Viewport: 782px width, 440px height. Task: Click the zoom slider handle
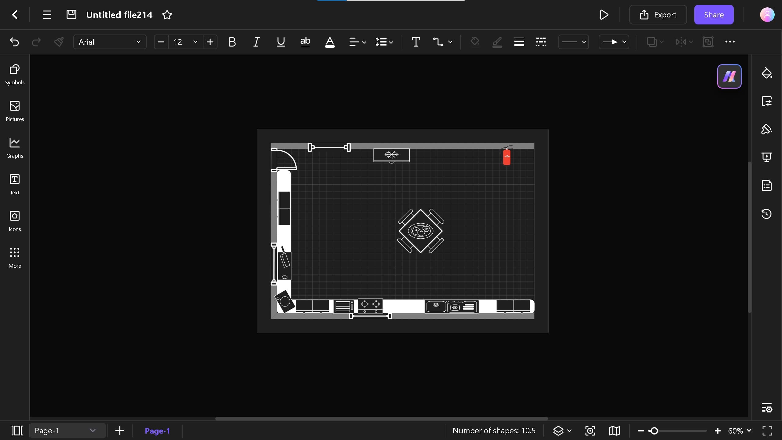pos(654,431)
